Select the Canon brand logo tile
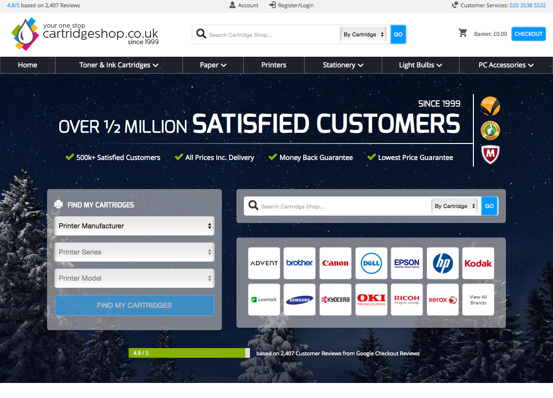This screenshot has height=398, width=553. [x=335, y=263]
